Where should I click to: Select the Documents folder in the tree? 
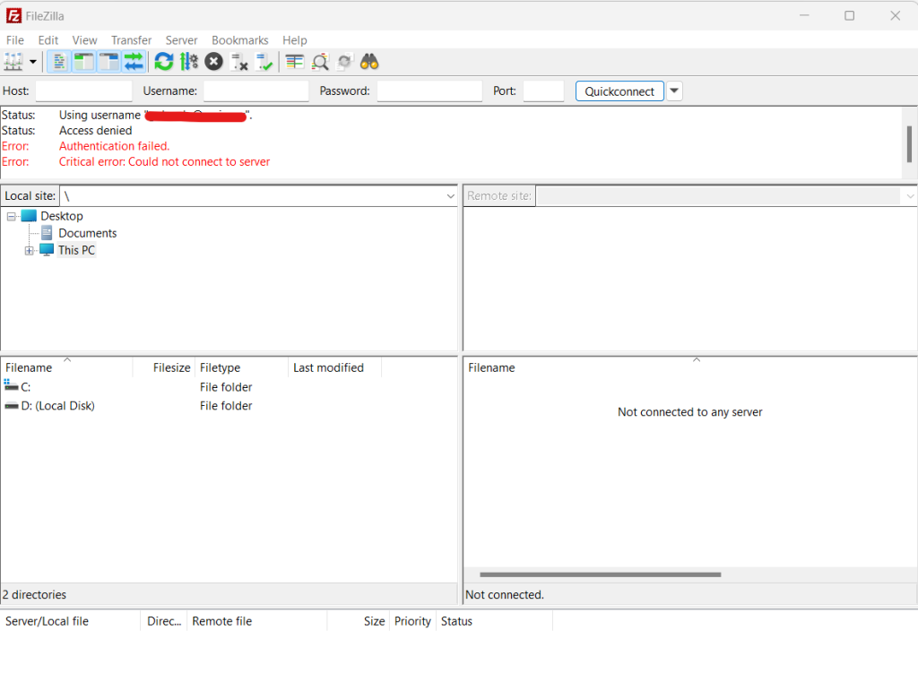[x=87, y=232]
